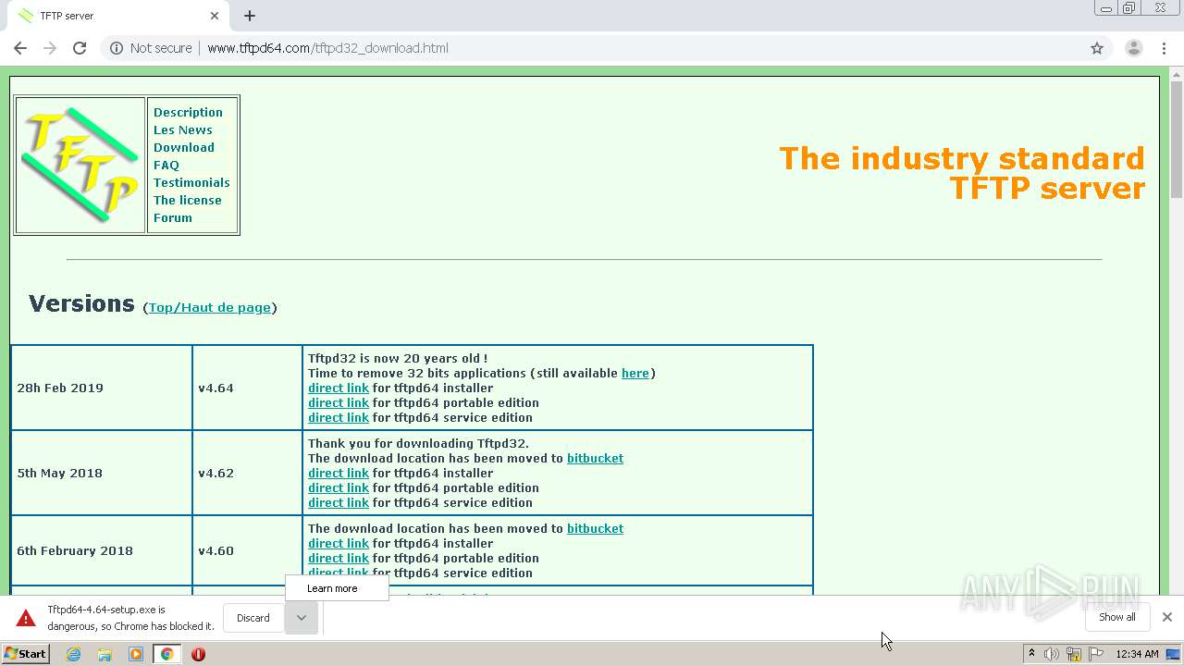This screenshot has height=666, width=1184.
Task: Download v4.64 tftpd64 portable edition link
Action: pyautogui.click(x=339, y=402)
